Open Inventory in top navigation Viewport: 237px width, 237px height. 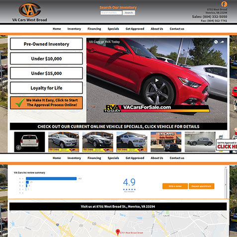click(74, 29)
